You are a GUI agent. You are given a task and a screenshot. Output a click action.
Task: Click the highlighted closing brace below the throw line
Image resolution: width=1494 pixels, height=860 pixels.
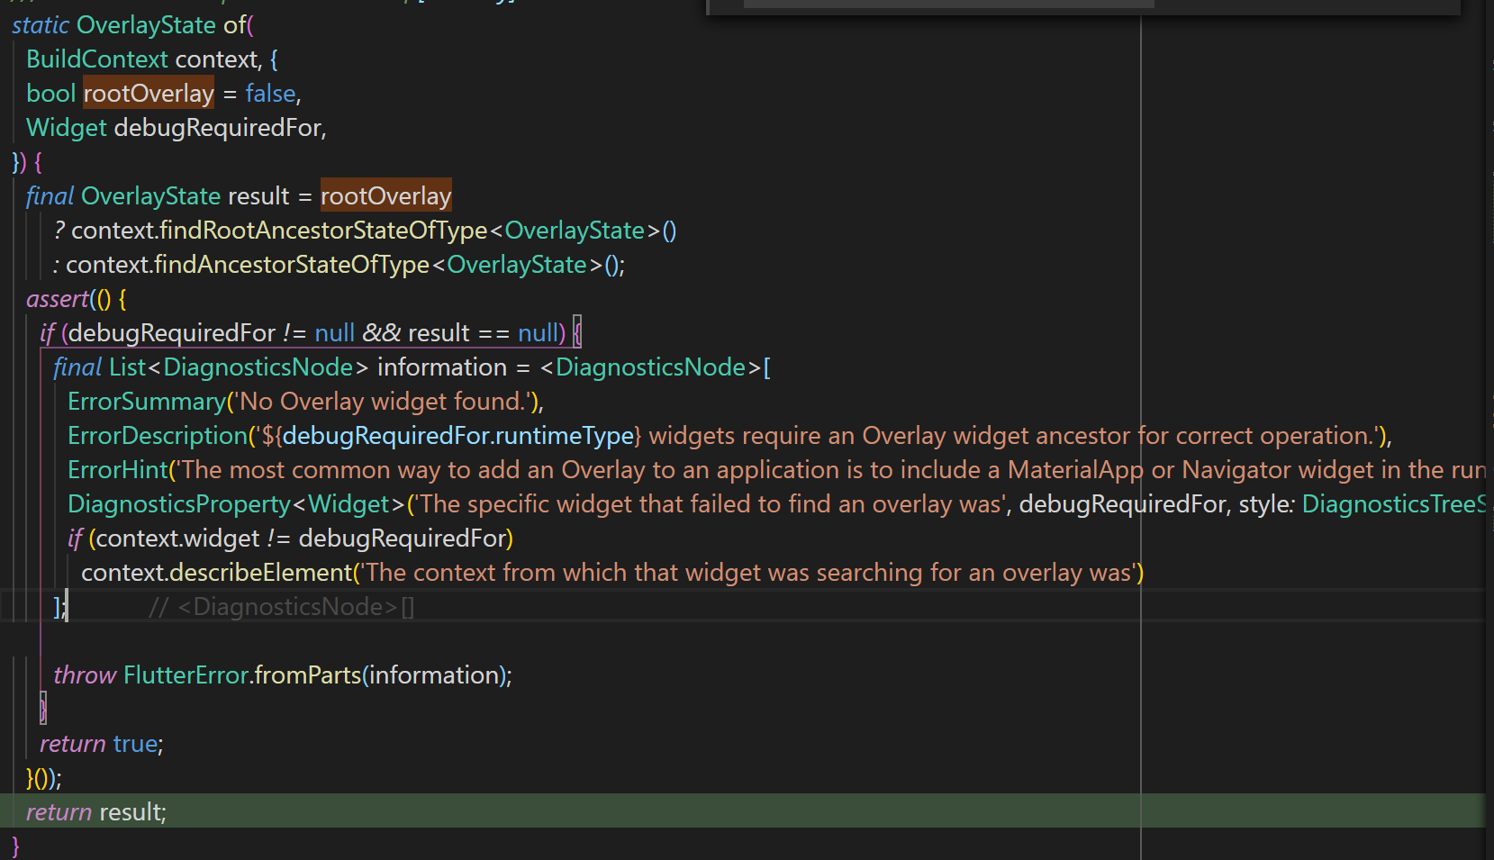(43, 710)
